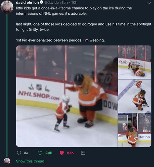The image size is (154, 167).
Task: Open the reply speech bubble icon
Action: pos(19,153)
